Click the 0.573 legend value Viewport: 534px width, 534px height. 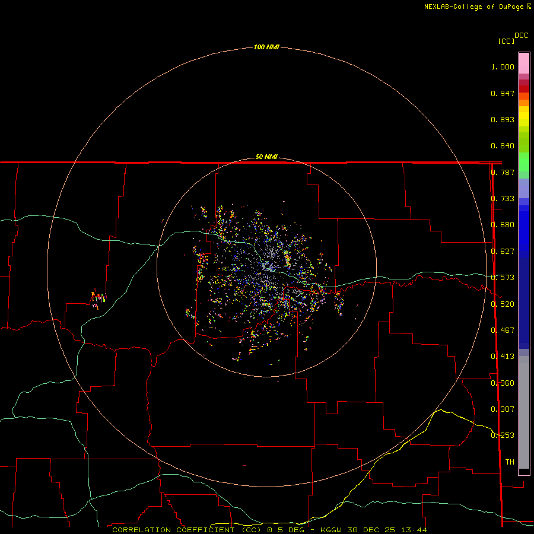coord(503,278)
